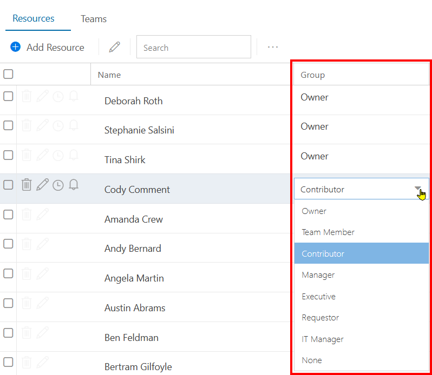432x375 pixels.
Task: Click dropdown arrow on Contributor group field
Action: coord(418,189)
